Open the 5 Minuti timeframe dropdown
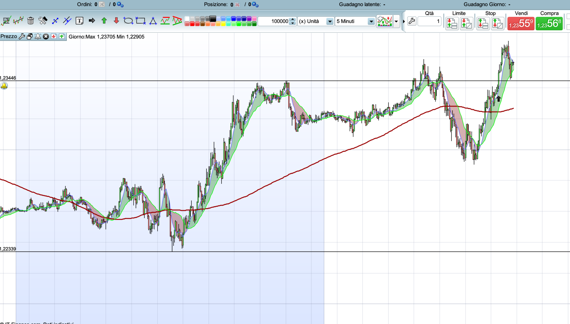 (371, 21)
